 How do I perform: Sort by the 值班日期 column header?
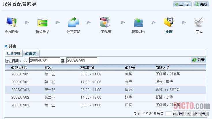[20, 67]
